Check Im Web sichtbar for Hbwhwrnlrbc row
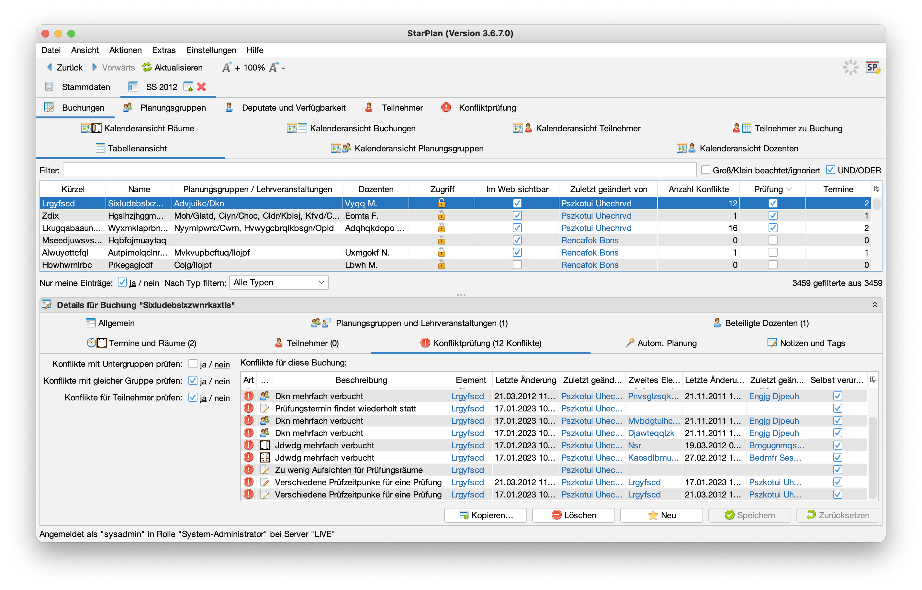922x590 pixels. 517,265
